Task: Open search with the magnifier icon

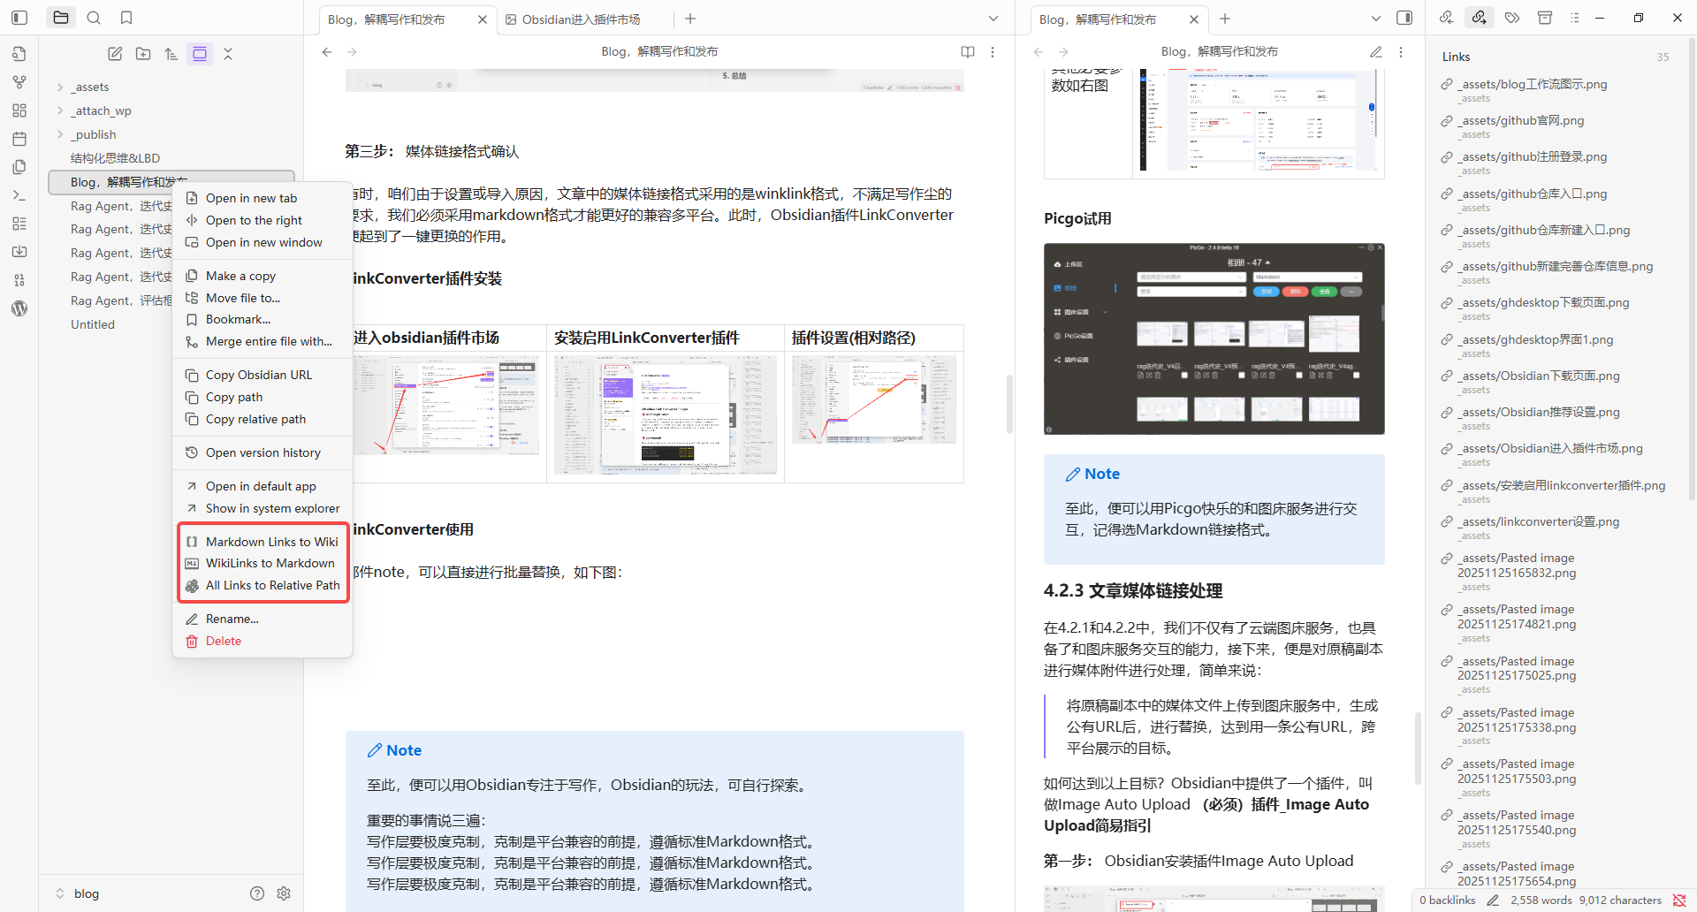Action: coord(94,17)
